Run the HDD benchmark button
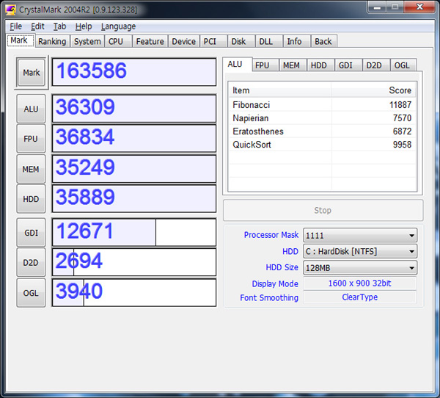 31,199
